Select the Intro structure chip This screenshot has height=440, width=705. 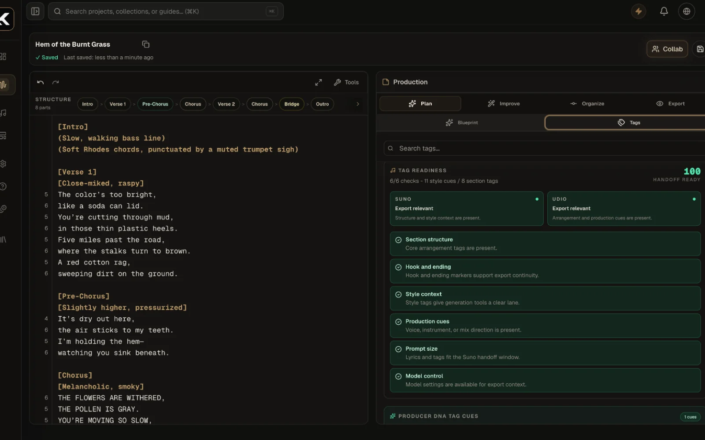point(87,104)
